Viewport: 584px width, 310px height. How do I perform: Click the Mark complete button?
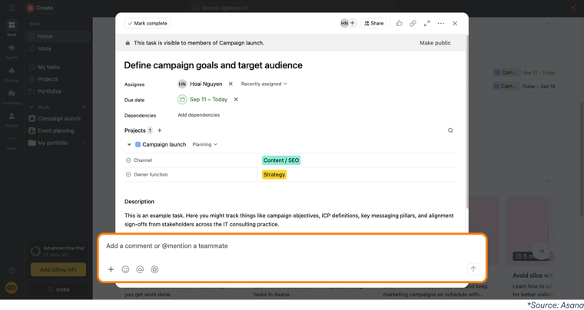(x=148, y=24)
